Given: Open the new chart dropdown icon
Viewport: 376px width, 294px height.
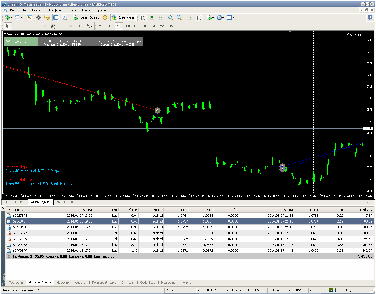Looking at the screenshot, I should pyautogui.click(x=8, y=17).
